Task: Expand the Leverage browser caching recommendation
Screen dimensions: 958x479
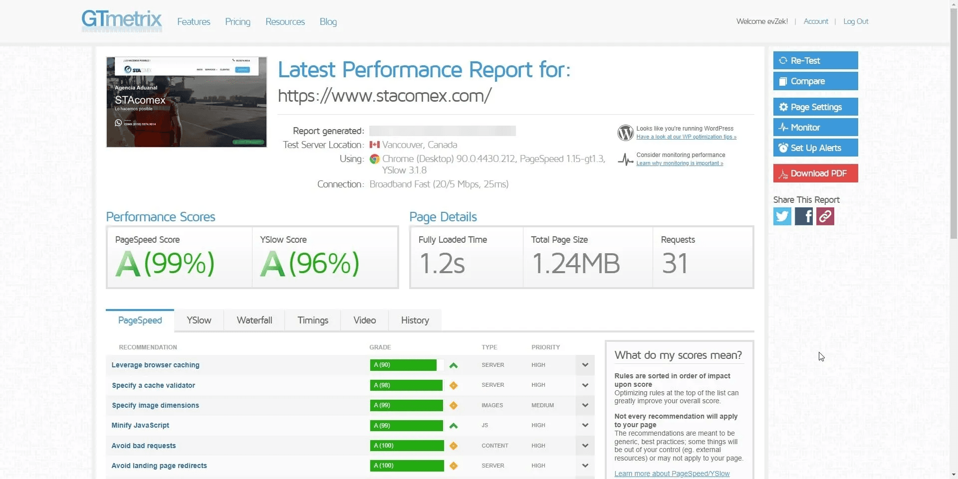Action: [x=584, y=365]
